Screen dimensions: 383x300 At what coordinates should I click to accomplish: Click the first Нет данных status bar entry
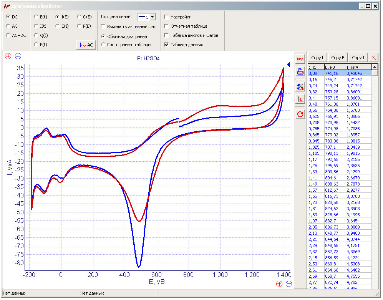coord(15,293)
